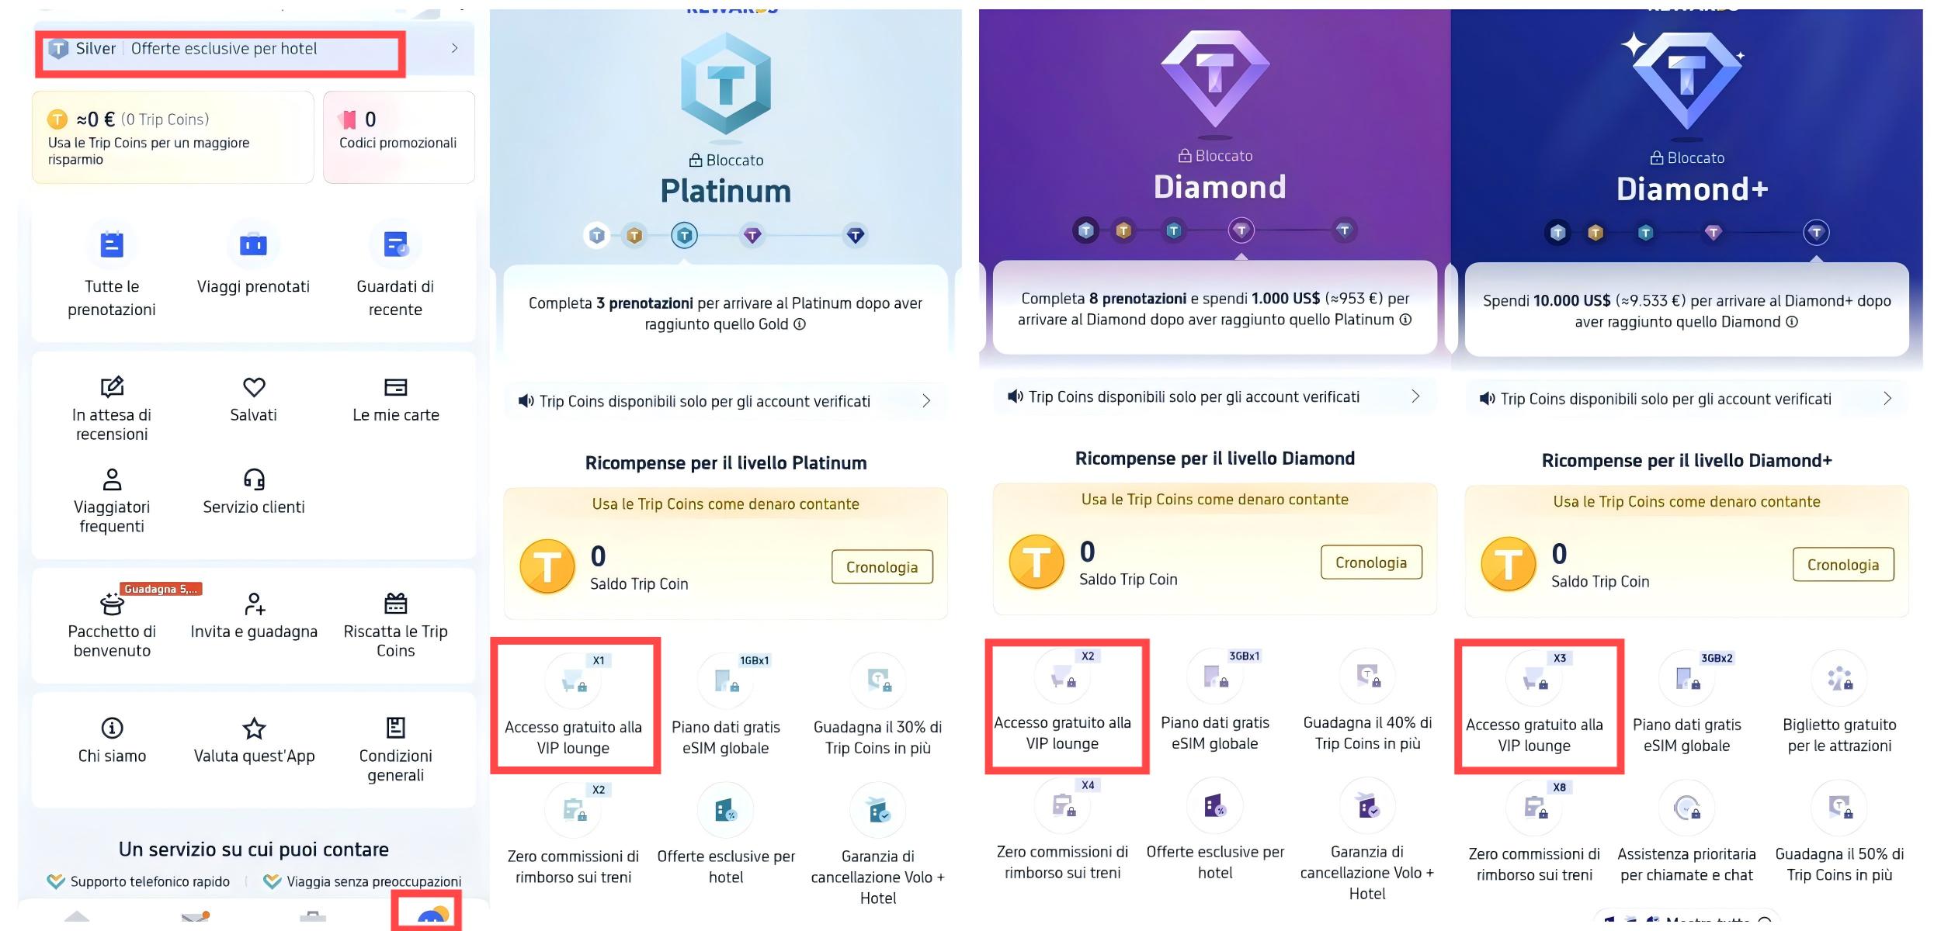The height and width of the screenshot is (931, 1941).
Task: Select Diamond+ level marker on progress track
Action: coord(1815,232)
